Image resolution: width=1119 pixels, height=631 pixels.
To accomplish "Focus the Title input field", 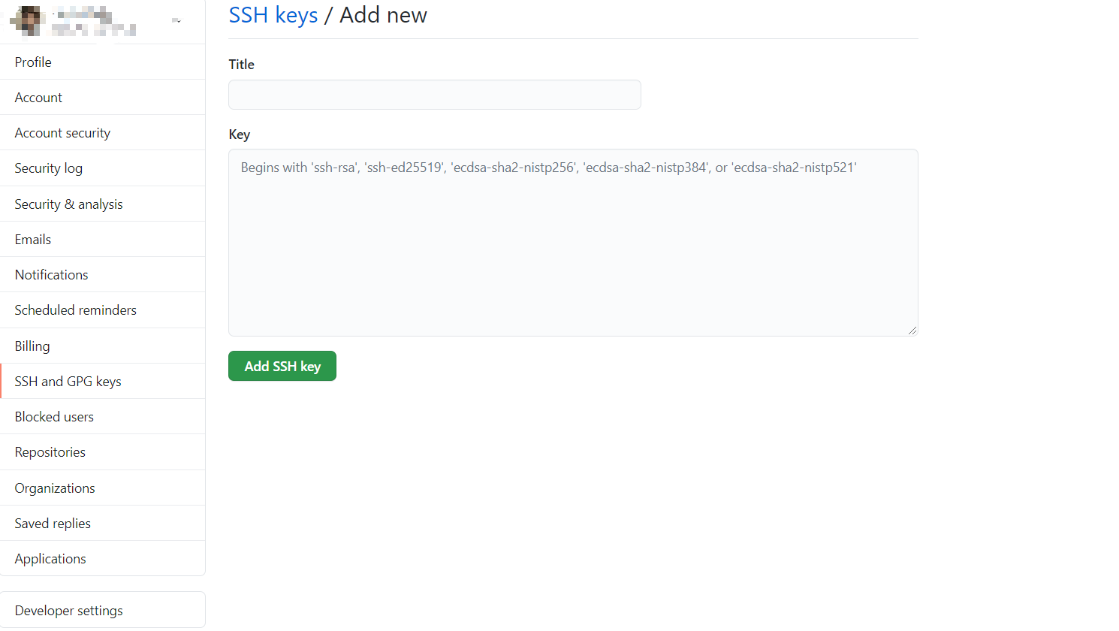I will pyautogui.click(x=435, y=95).
